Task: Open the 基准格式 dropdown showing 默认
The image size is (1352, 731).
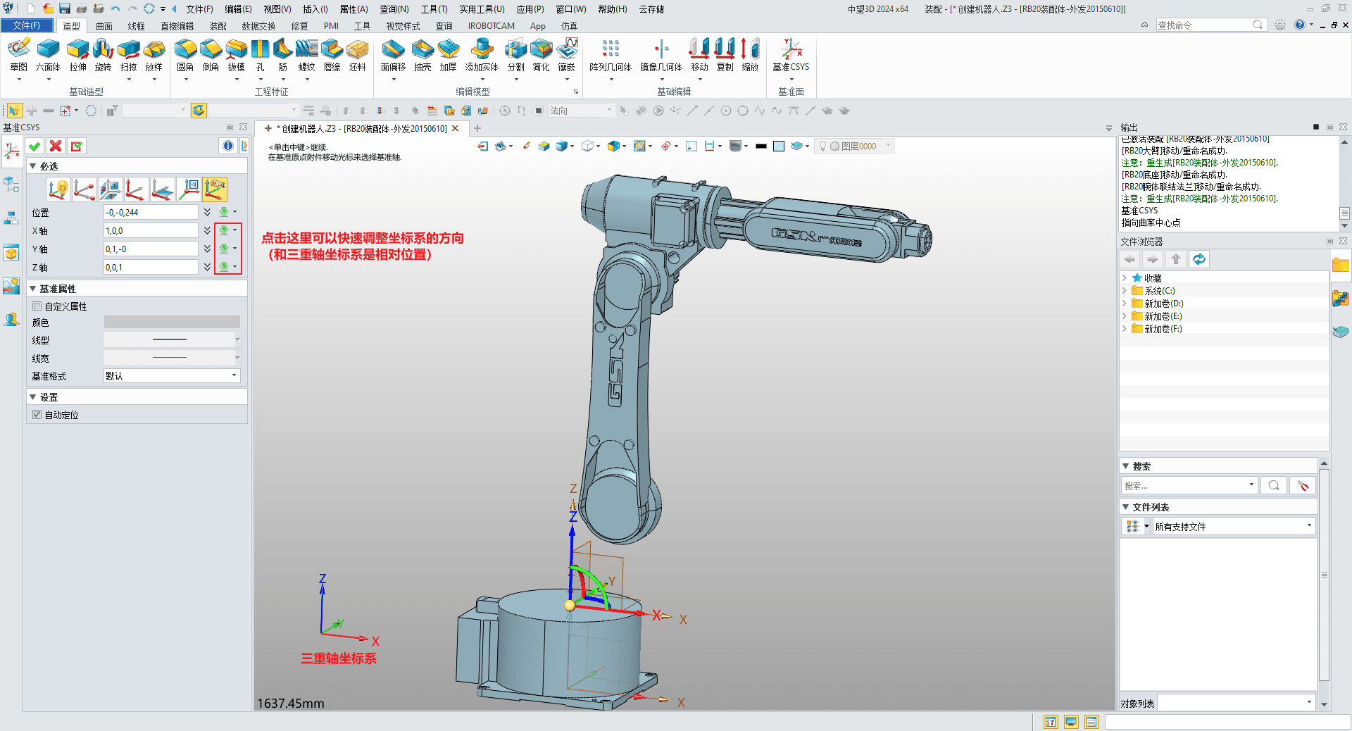Action: 172,376
